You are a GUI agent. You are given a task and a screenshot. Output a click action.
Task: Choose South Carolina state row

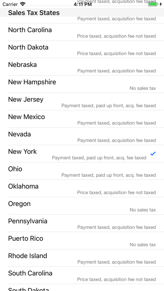[82, 276]
